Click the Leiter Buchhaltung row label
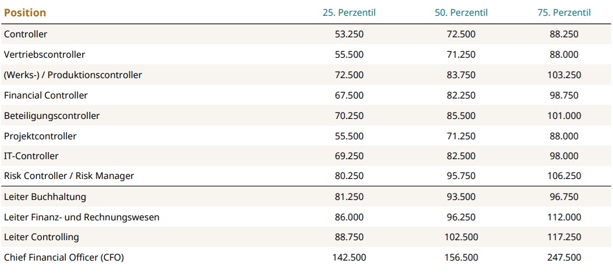This screenshot has height=274, width=613. pos(45,197)
